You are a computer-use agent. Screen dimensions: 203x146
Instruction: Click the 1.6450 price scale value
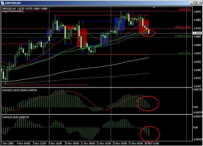point(197,62)
